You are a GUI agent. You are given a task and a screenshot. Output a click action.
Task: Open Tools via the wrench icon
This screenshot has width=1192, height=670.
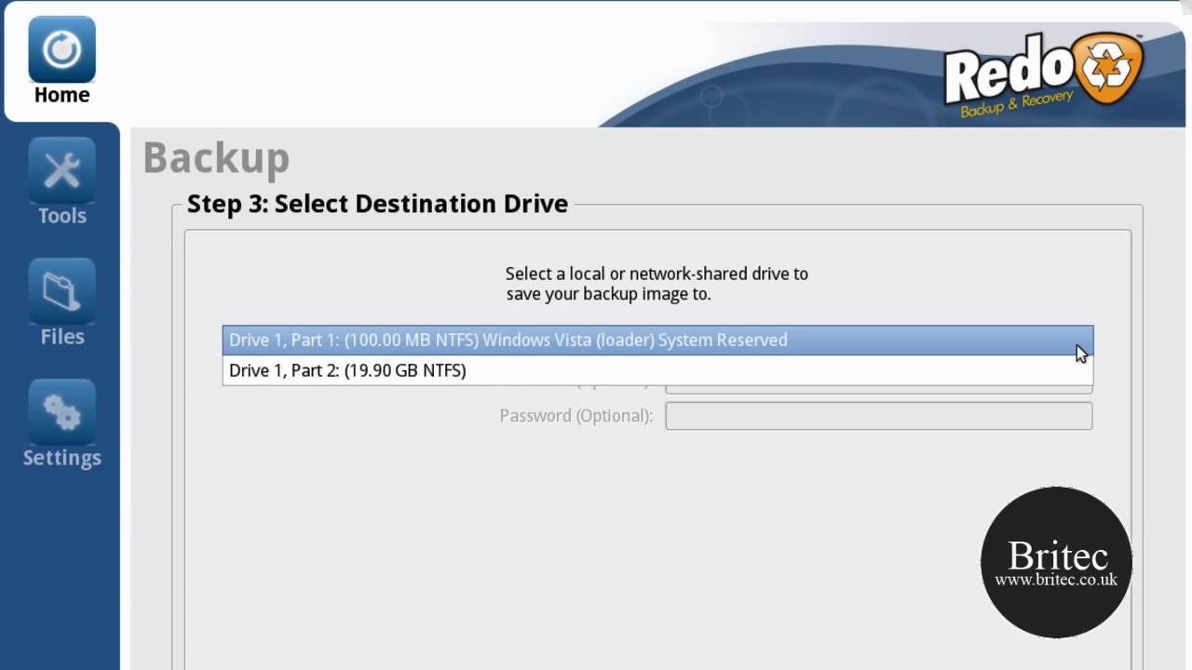click(x=61, y=170)
